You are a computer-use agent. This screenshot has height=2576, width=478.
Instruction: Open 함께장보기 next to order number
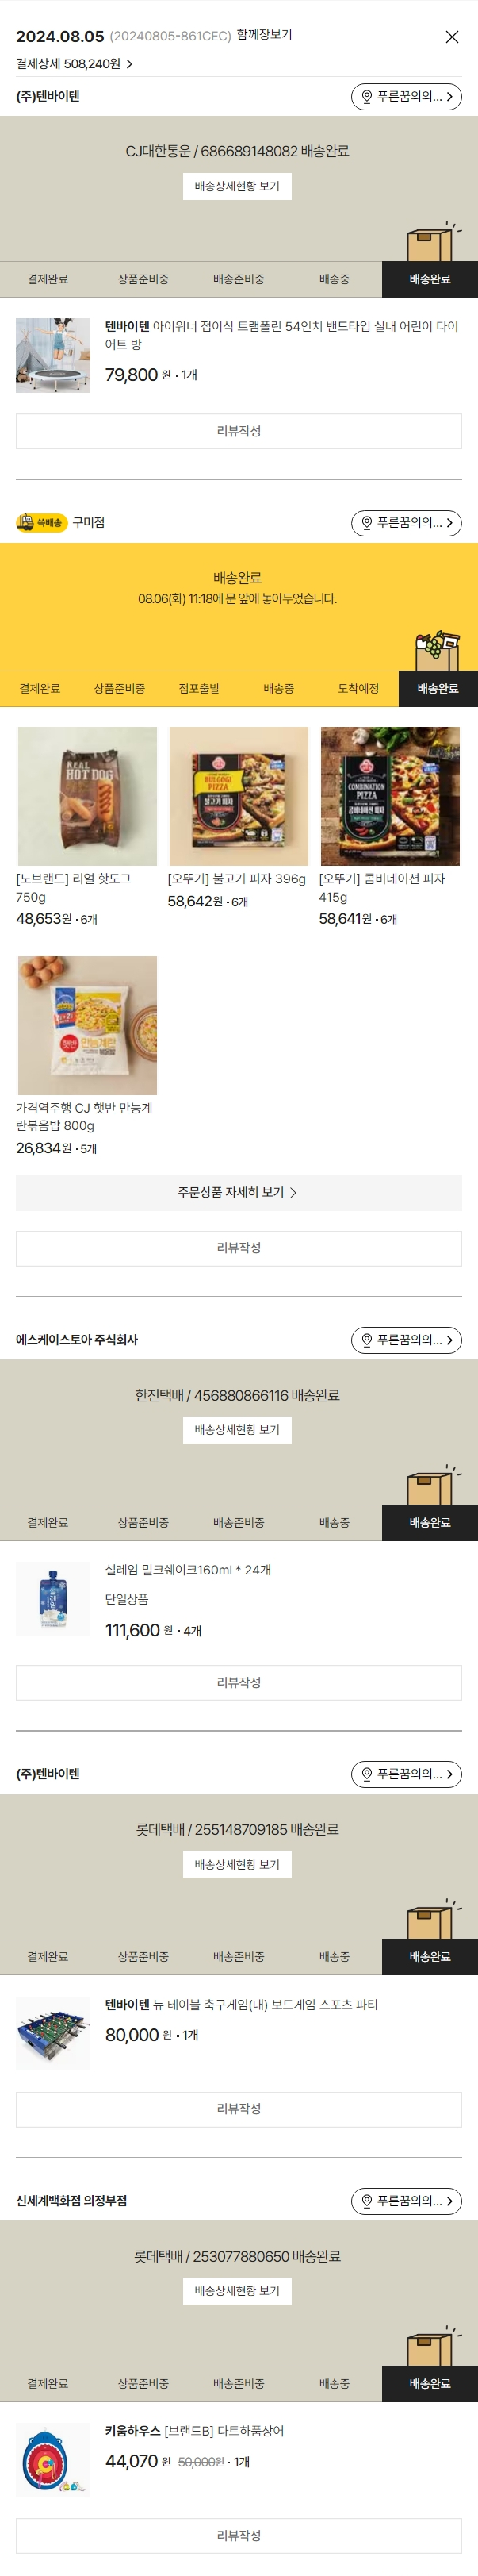[x=265, y=35]
